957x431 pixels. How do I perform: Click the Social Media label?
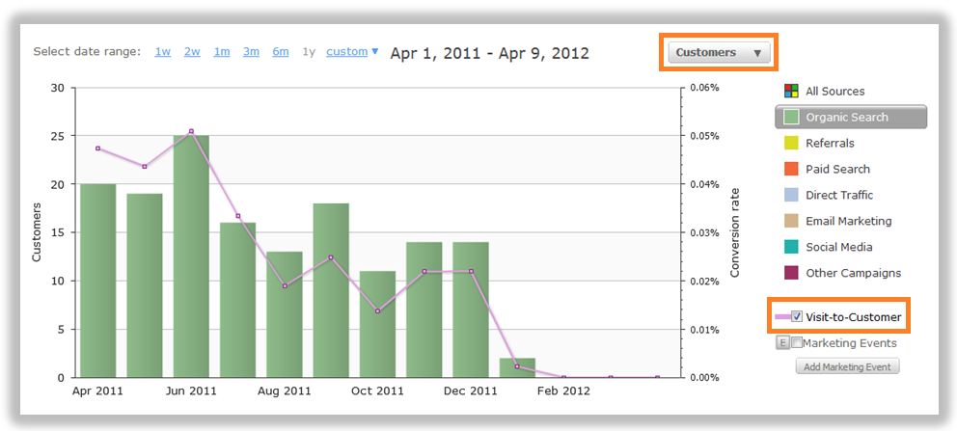click(x=838, y=247)
